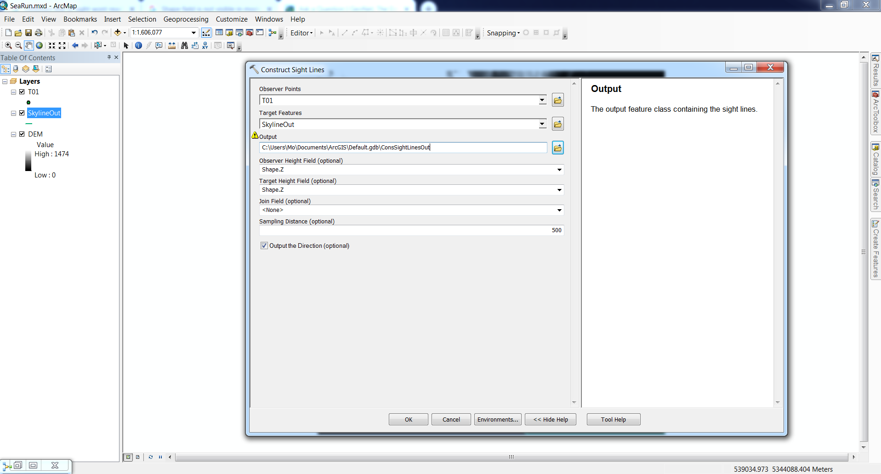This screenshot has width=881, height=474.
Task: Open the Bookmarks menu
Action: (x=80, y=19)
